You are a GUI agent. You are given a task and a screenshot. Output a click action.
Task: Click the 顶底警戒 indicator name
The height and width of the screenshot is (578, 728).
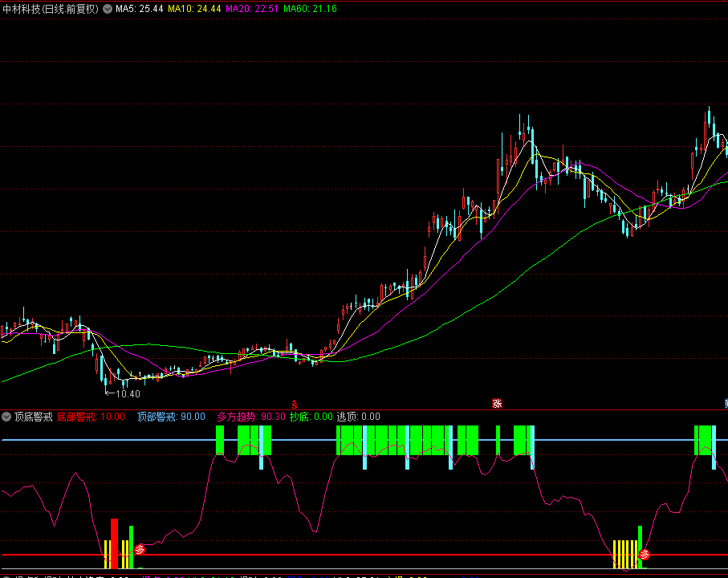pyautogui.click(x=34, y=417)
